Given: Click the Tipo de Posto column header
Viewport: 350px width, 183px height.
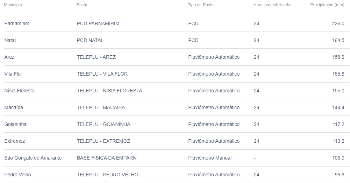Looking at the screenshot, I should click(200, 5).
